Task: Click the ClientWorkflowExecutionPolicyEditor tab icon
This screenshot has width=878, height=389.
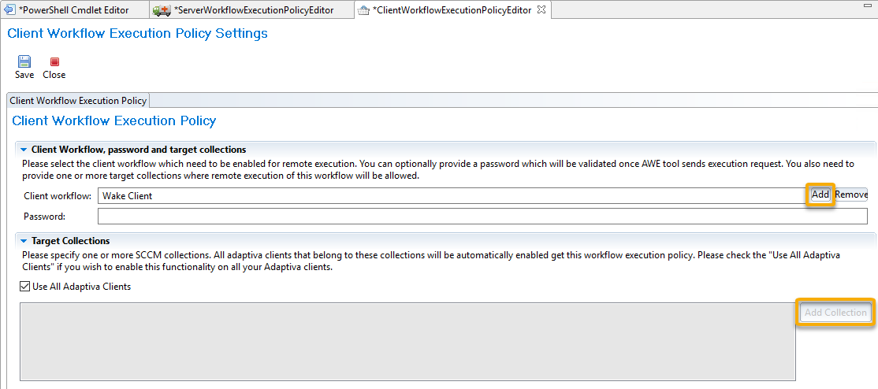Action: tap(363, 10)
